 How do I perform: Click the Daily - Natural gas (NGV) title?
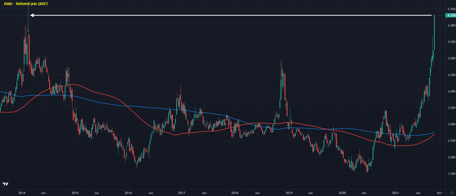(26, 4)
